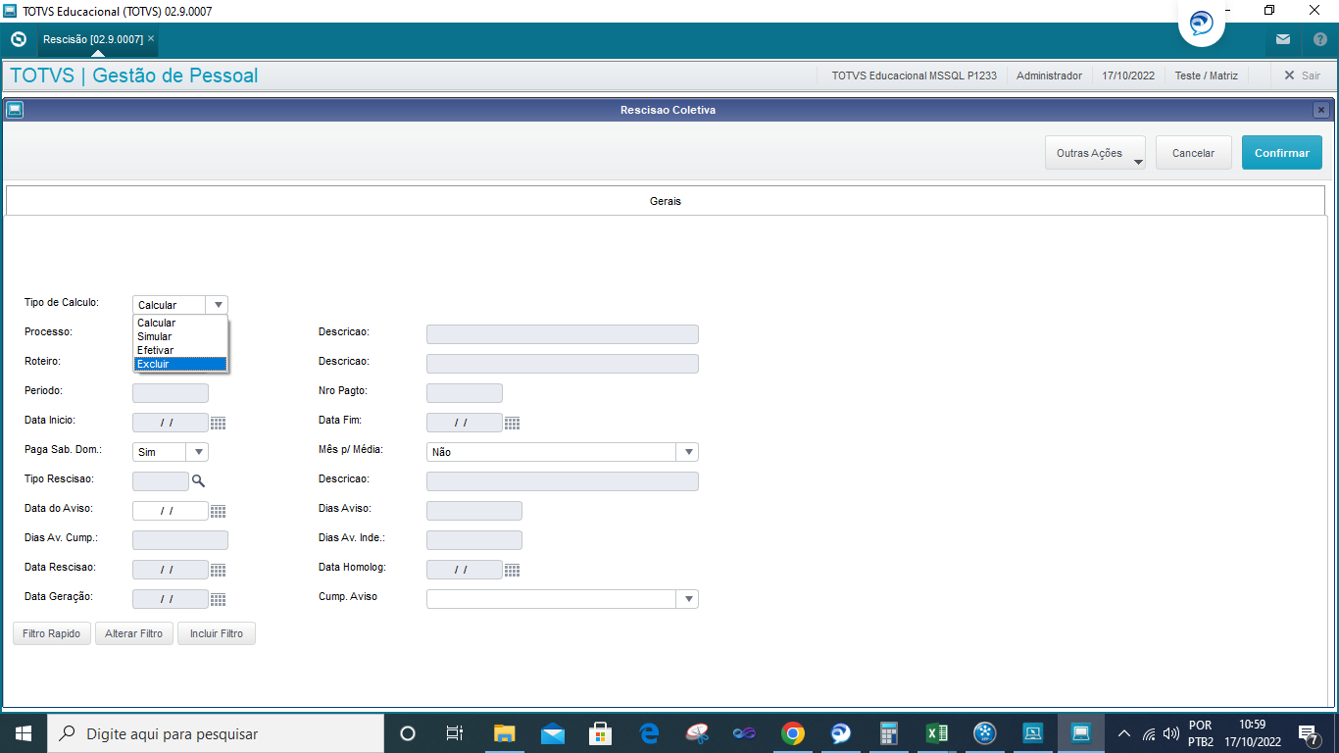This screenshot has height=753, width=1339.
Task: Expand the Paga Sab. Dom. dropdown
Action: click(199, 452)
